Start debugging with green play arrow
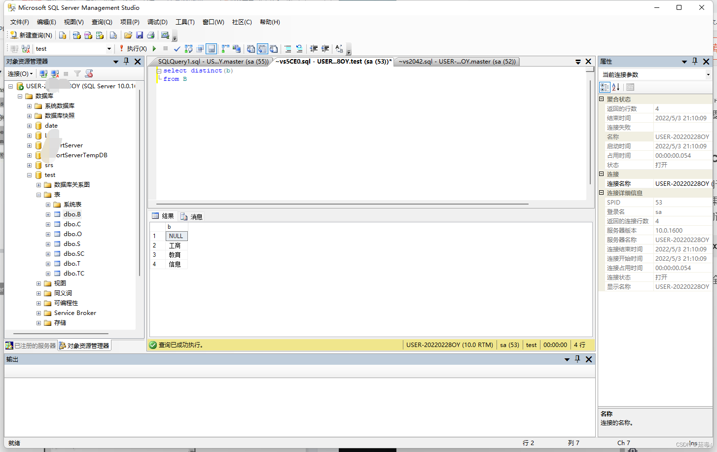 pyautogui.click(x=154, y=49)
